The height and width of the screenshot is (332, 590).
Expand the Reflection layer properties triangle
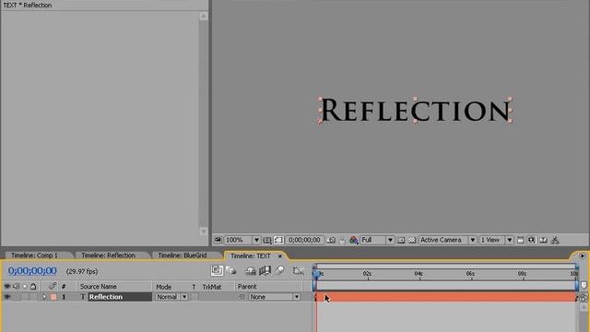point(44,297)
